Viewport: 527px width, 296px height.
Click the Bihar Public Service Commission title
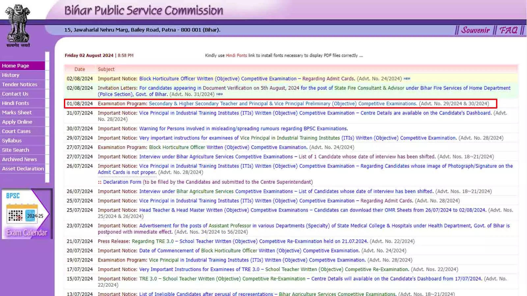click(144, 10)
